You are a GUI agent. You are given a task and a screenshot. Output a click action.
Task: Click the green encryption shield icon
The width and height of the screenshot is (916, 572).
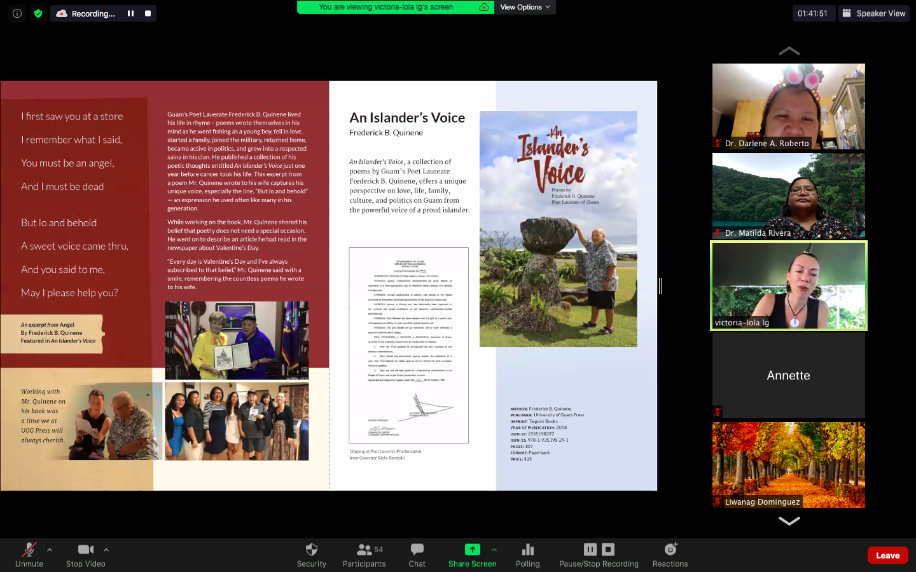38,13
